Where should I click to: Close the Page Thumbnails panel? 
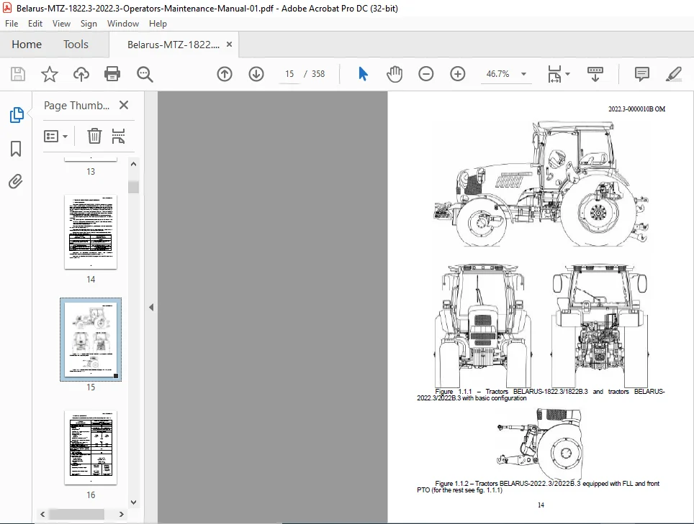[x=124, y=105]
